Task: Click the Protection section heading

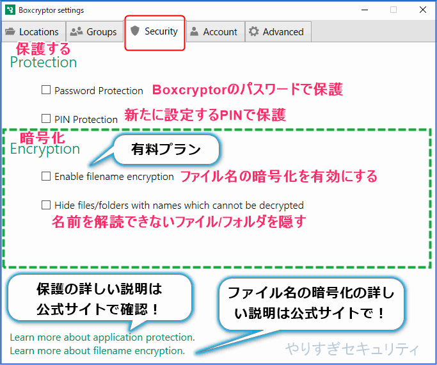Action: pyautogui.click(x=44, y=62)
